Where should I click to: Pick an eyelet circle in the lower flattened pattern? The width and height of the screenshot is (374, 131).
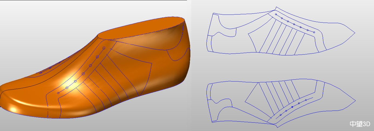[292, 107]
